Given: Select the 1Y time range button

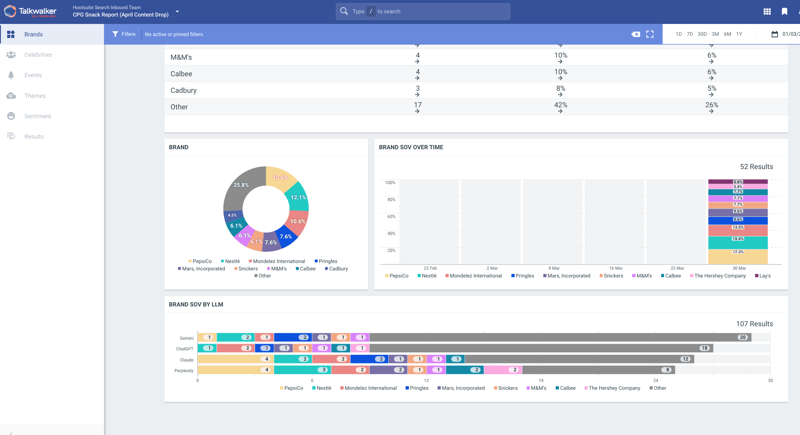Looking at the screenshot, I should point(739,34).
